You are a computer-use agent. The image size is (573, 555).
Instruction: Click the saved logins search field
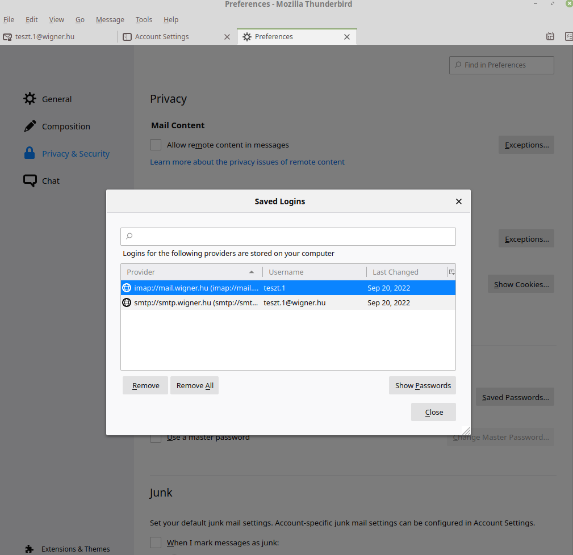[x=288, y=236]
